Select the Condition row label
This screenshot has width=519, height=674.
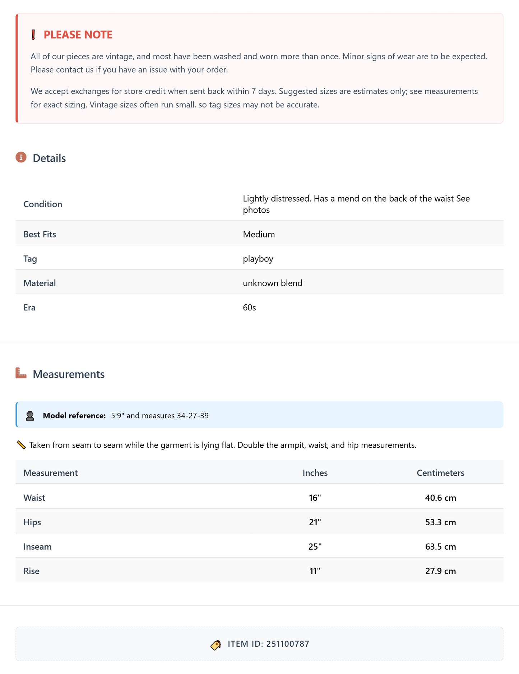point(43,204)
